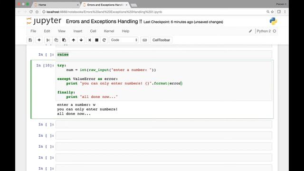Viewport: 304px width, 171px height.
Task: Move selected cell down arrow
Action: [x=81, y=40]
